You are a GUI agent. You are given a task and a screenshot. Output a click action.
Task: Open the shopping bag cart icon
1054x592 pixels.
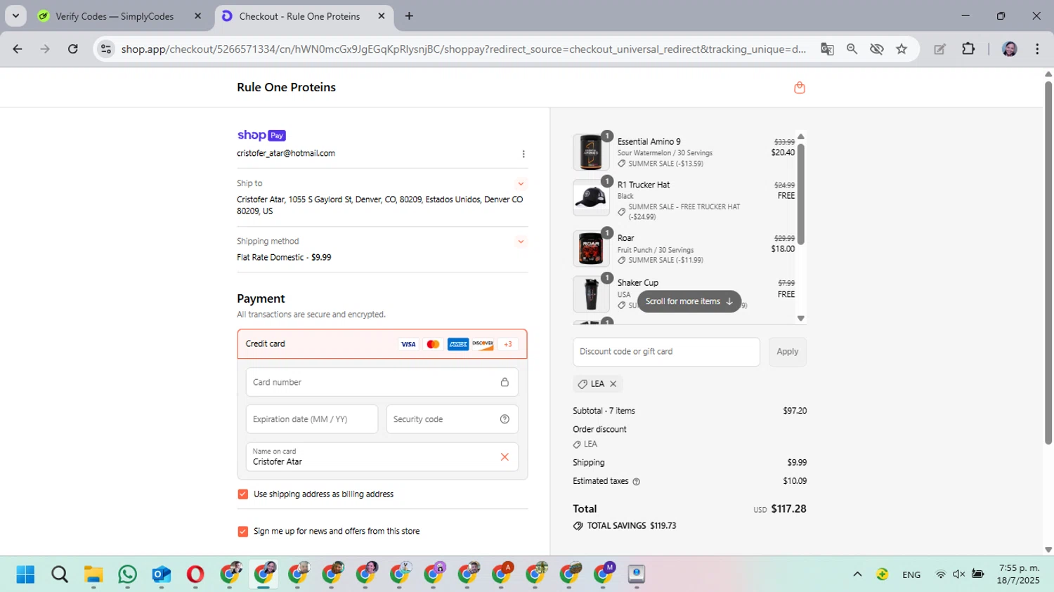coord(799,88)
